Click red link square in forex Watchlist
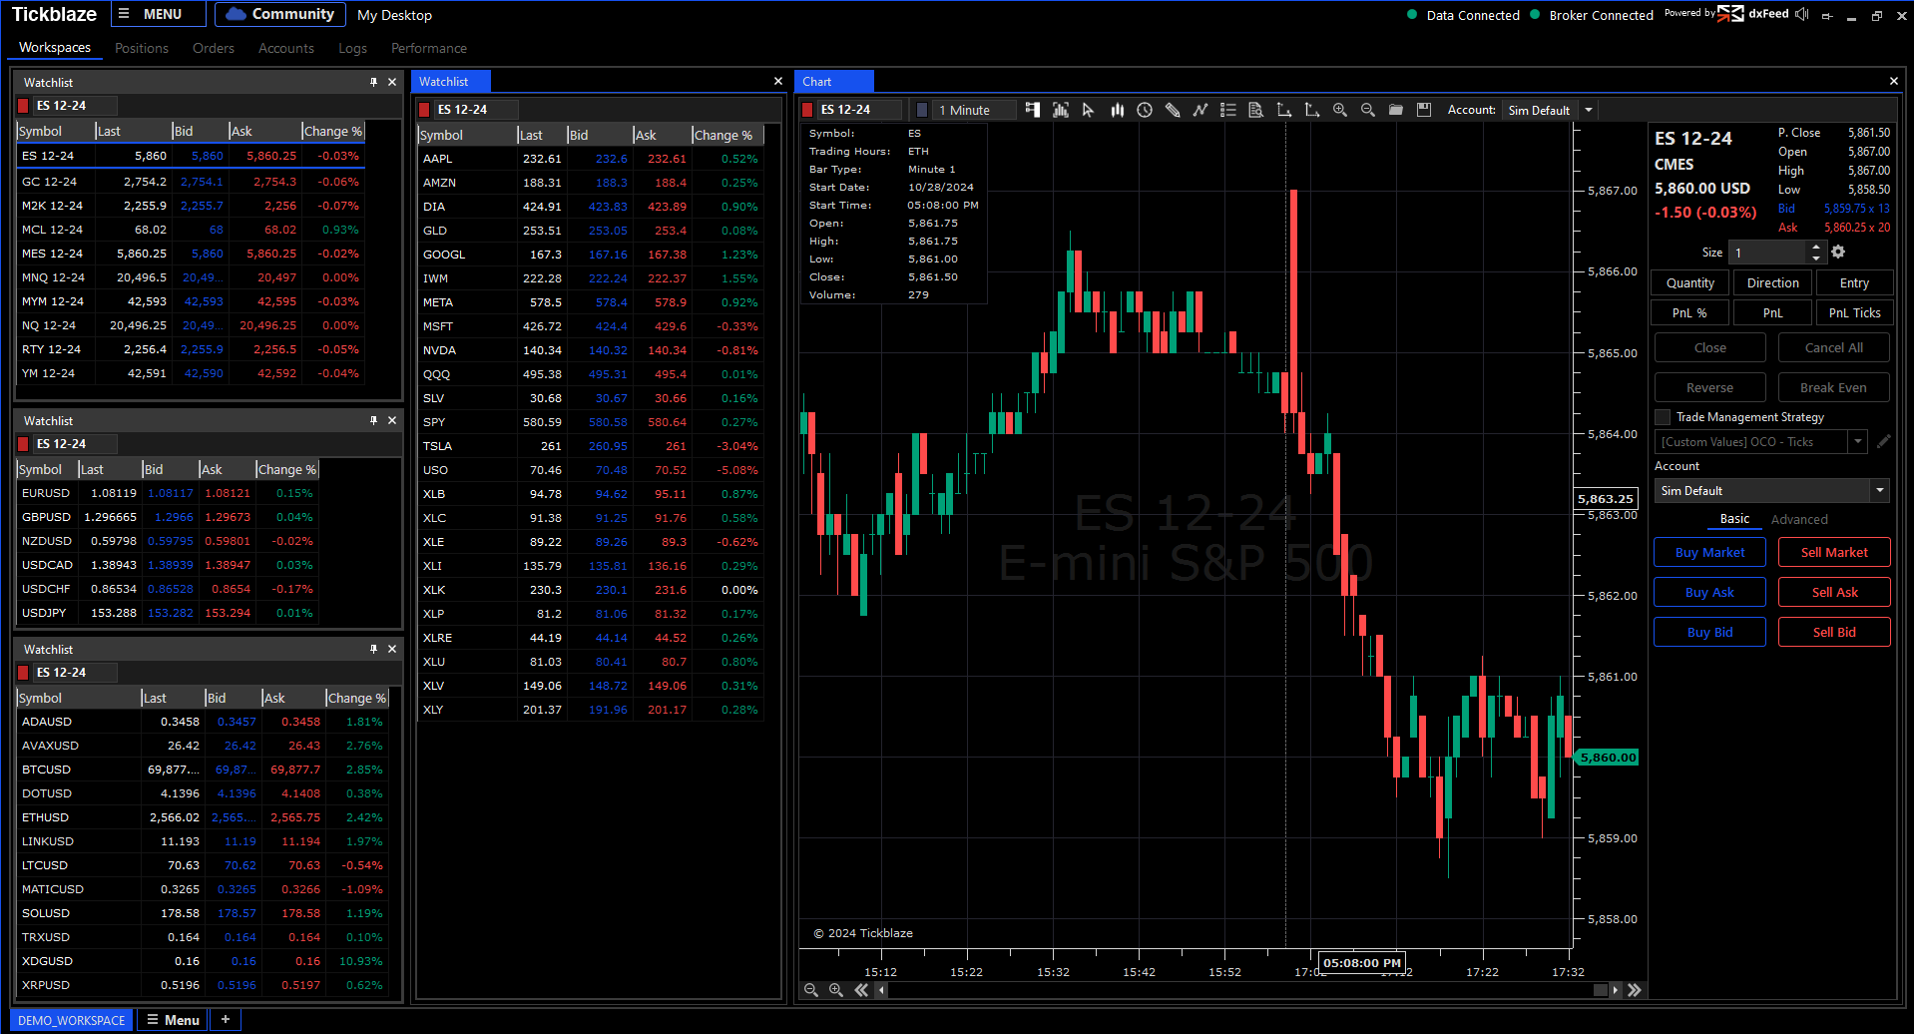Image resolution: width=1914 pixels, height=1034 pixels. [x=23, y=444]
